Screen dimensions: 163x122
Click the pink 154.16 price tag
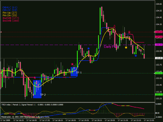tap(159, 37)
